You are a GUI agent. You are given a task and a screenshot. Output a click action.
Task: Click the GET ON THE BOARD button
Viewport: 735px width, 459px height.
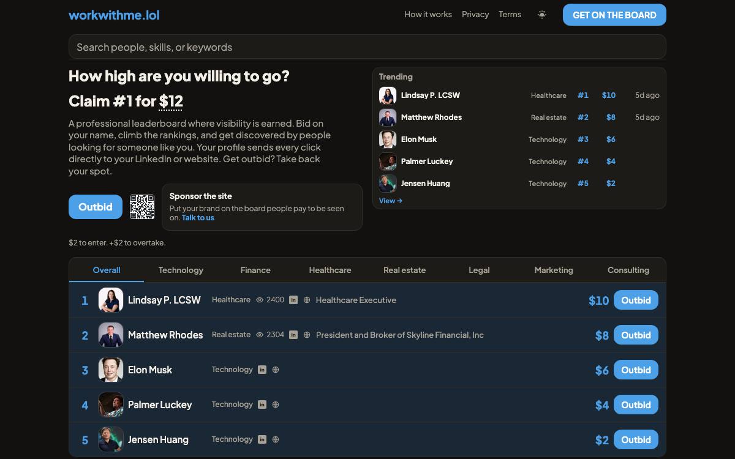[x=614, y=15]
